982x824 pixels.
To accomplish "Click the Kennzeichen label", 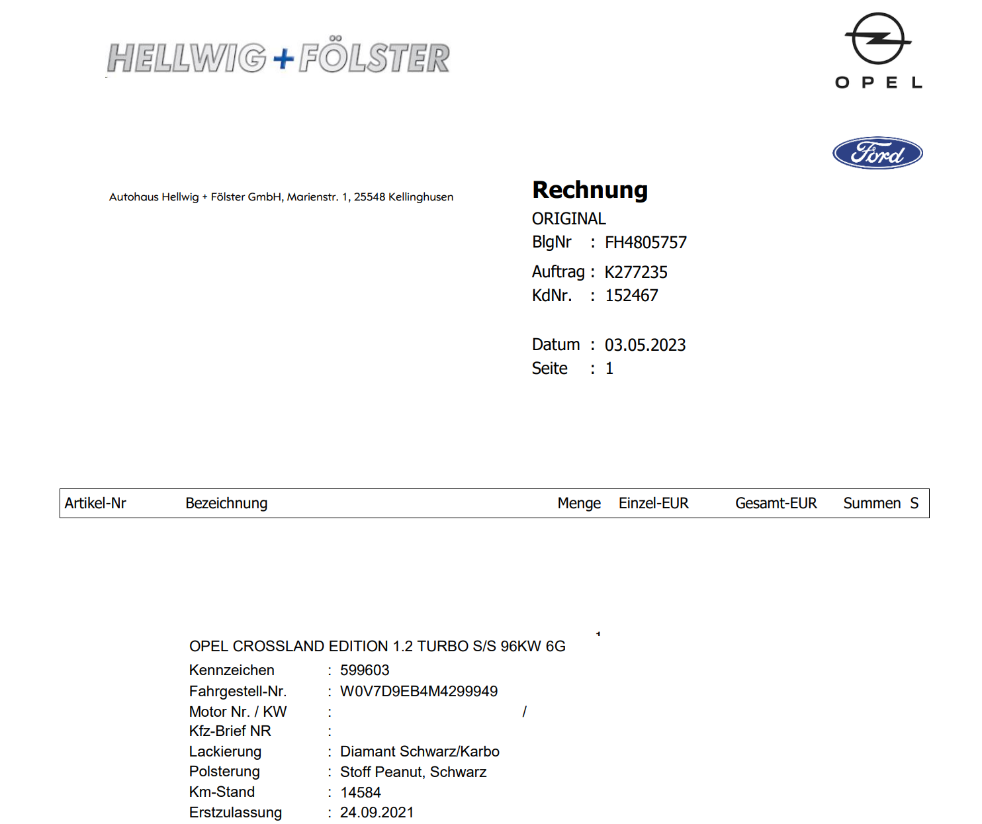I will click(232, 670).
